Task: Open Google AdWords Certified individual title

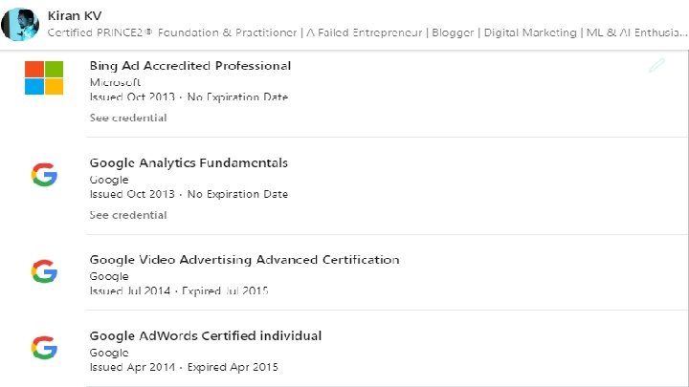Action: click(x=205, y=335)
